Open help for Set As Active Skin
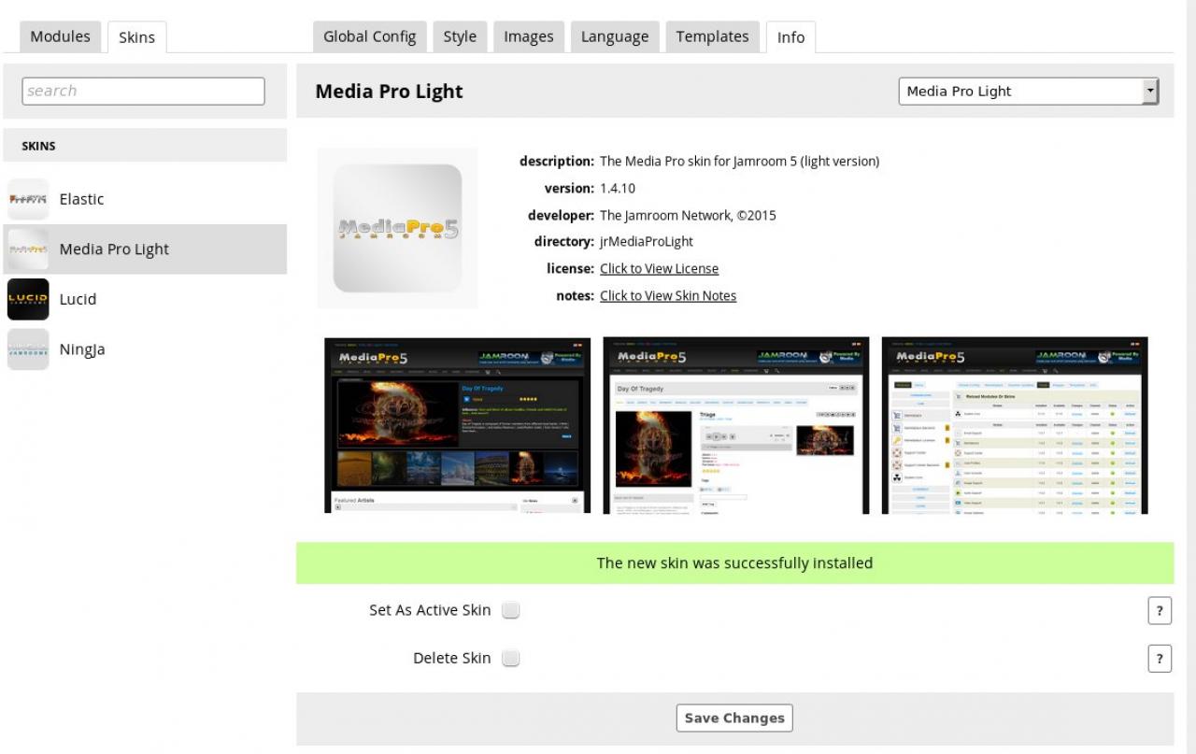Image resolution: width=1196 pixels, height=754 pixels. point(1159,611)
